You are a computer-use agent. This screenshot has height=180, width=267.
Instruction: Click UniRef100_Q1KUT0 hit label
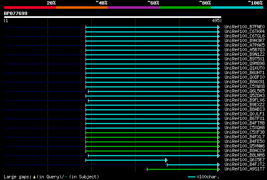click(x=244, y=68)
